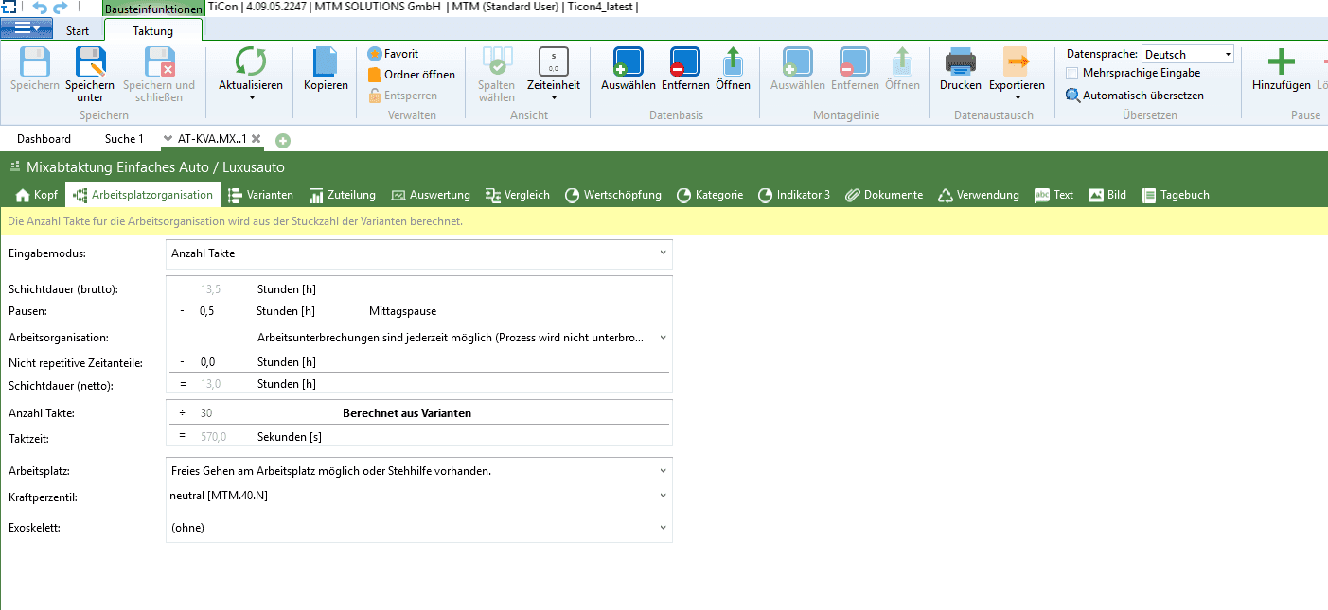The width and height of the screenshot is (1328, 610).
Task: Open the Start ribbon tab
Action: pos(78,31)
